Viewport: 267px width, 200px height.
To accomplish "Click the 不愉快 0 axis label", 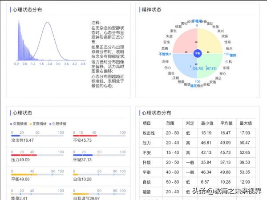I will point(165,54).
